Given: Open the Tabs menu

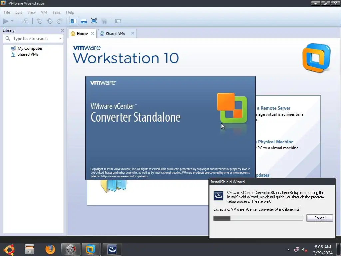Looking at the screenshot, I should [x=56, y=12].
